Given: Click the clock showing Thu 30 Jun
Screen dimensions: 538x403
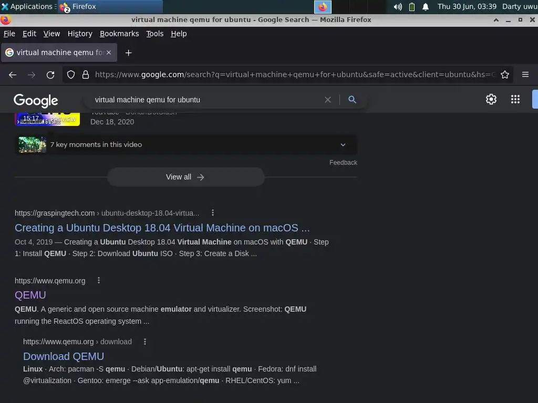Looking at the screenshot, I should click(467, 6).
